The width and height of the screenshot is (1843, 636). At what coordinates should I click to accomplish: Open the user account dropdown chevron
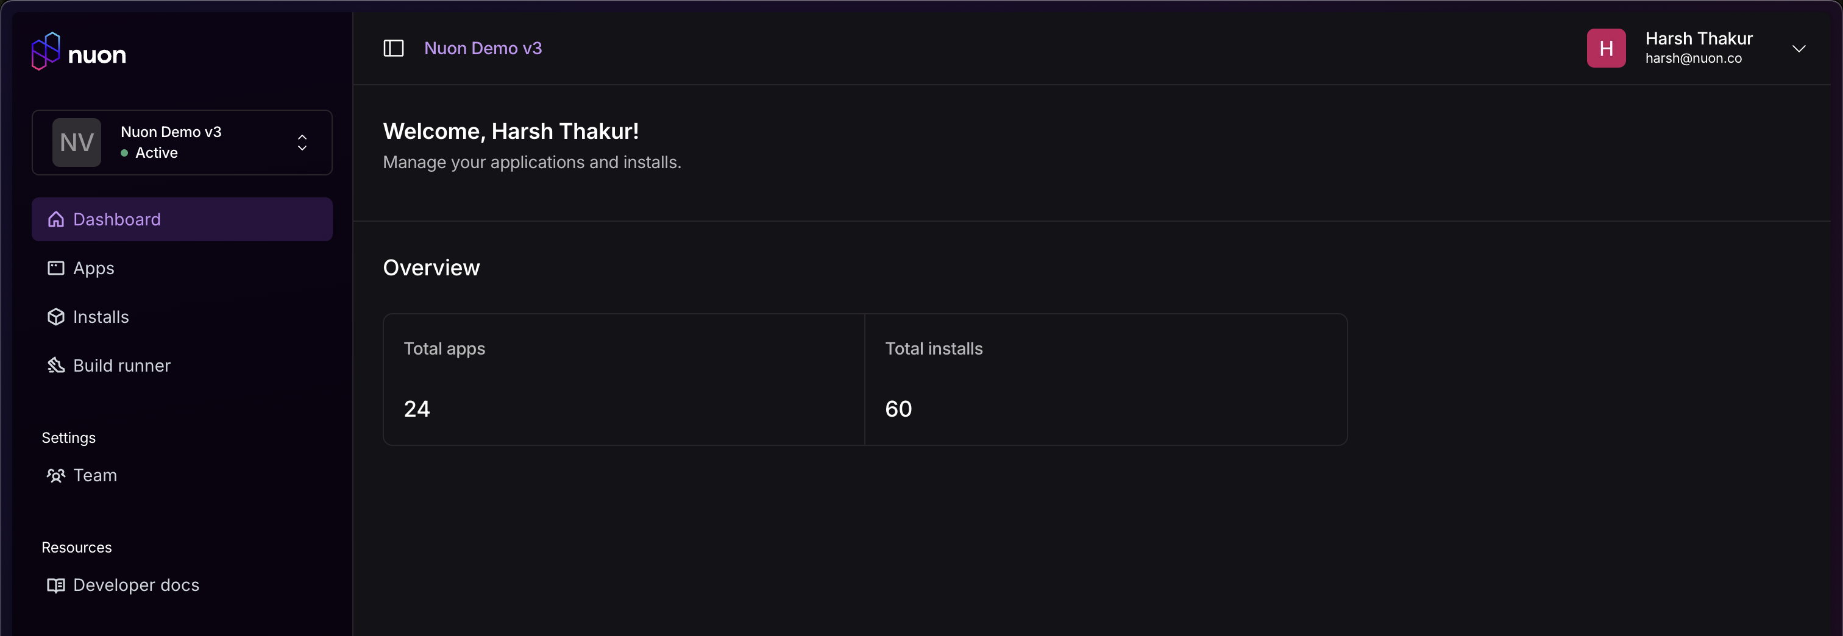click(x=1800, y=48)
